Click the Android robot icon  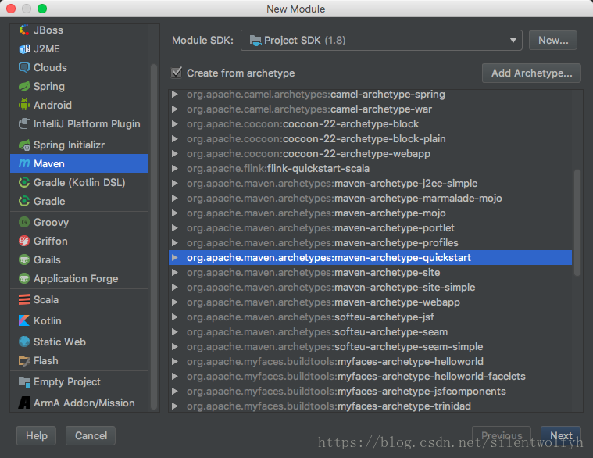point(24,105)
